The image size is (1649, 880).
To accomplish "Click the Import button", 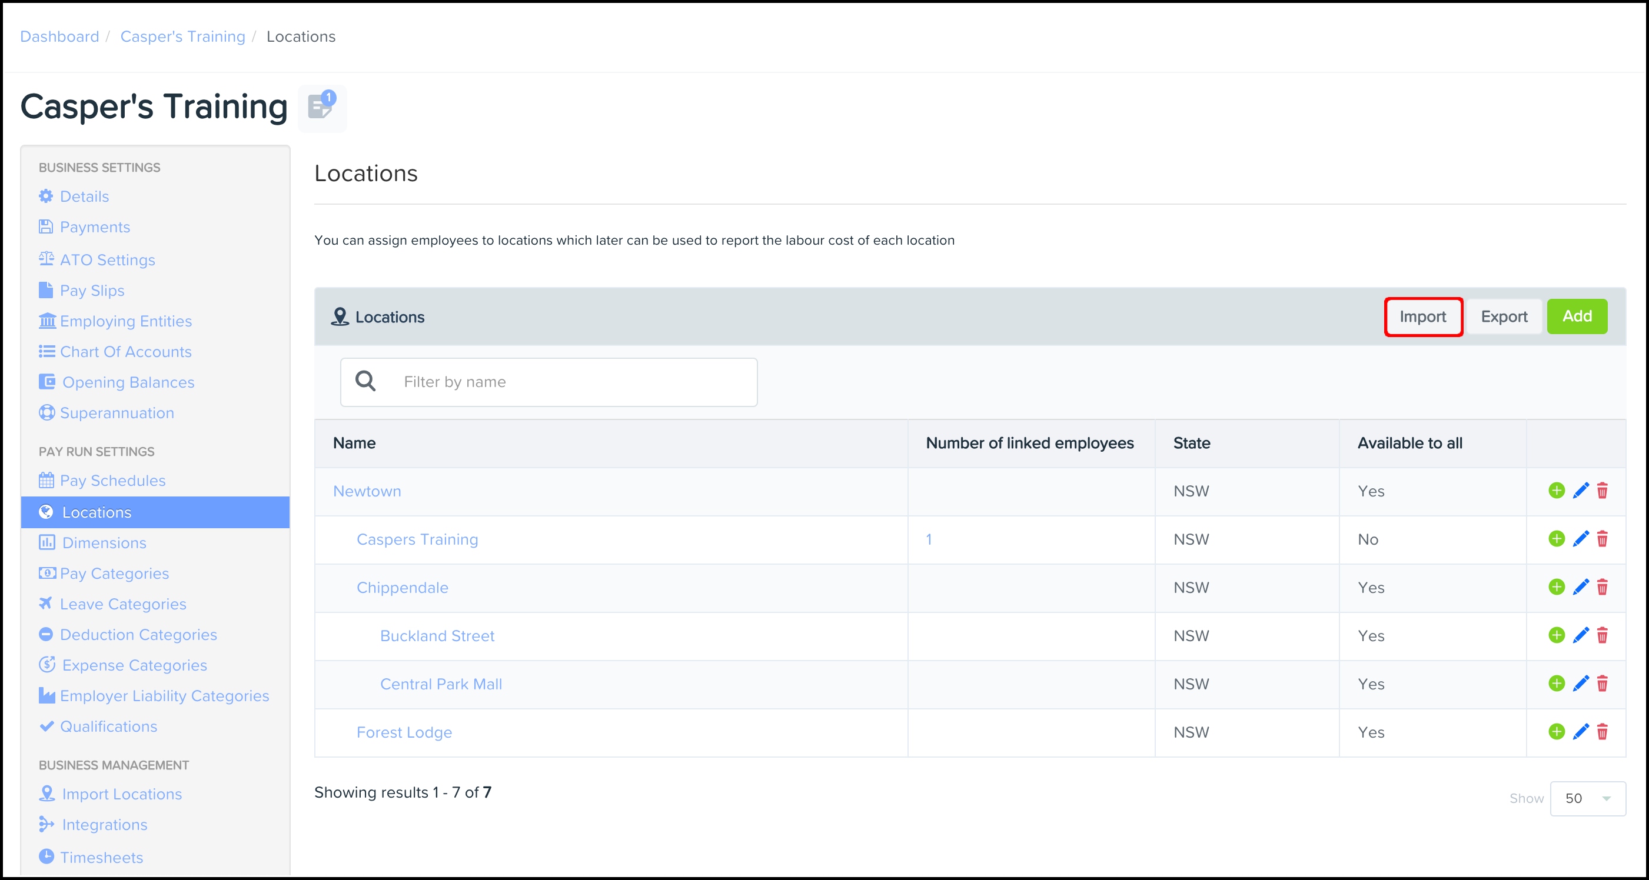I will [x=1422, y=317].
